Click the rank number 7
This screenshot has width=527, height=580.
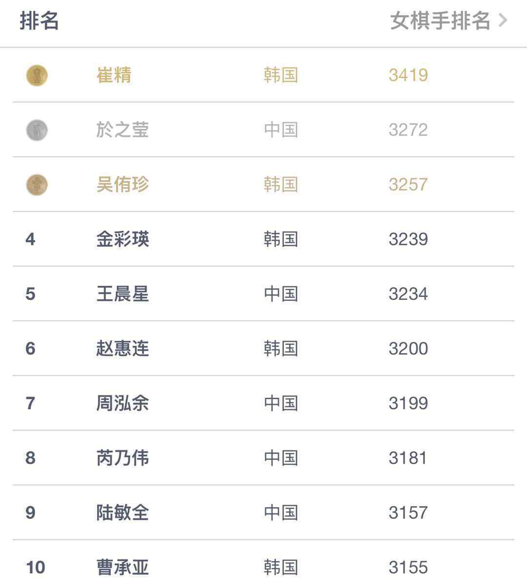point(30,403)
